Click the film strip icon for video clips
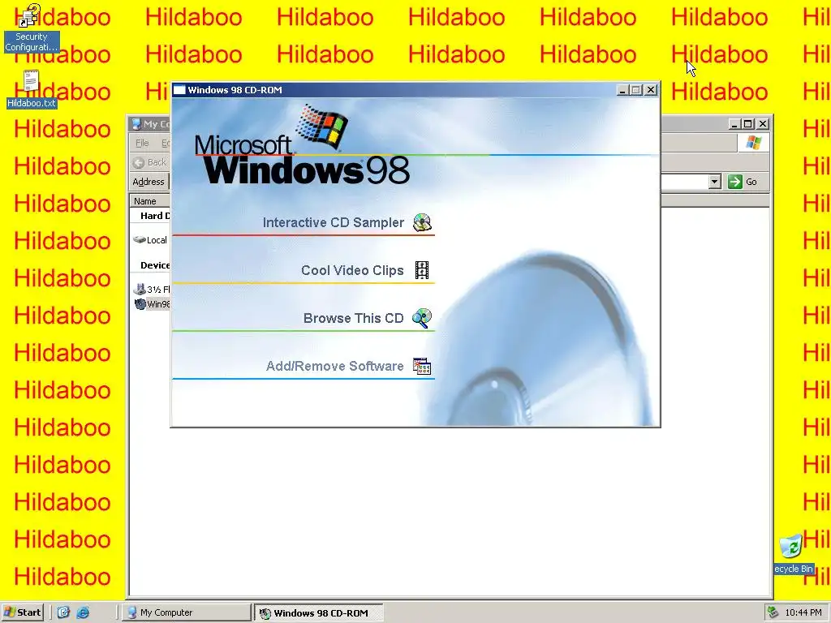 (422, 270)
